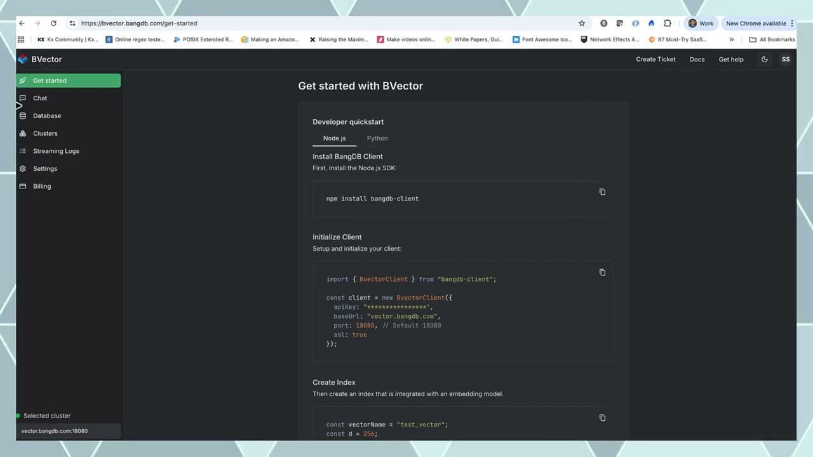Click the browser forward arrow
Image resolution: width=813 pixels, height=457 pixels.
[x=37, y=23]
